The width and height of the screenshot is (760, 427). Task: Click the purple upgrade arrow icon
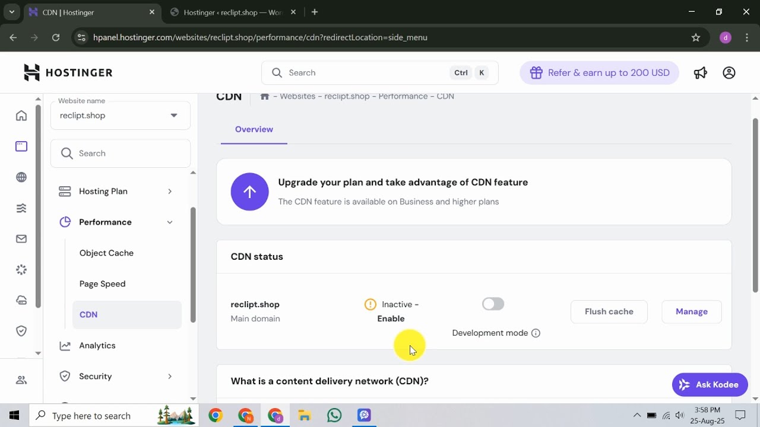(249, 192)
